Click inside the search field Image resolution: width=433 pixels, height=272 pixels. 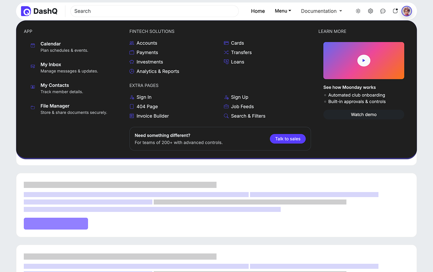click(x=154, y=11)
